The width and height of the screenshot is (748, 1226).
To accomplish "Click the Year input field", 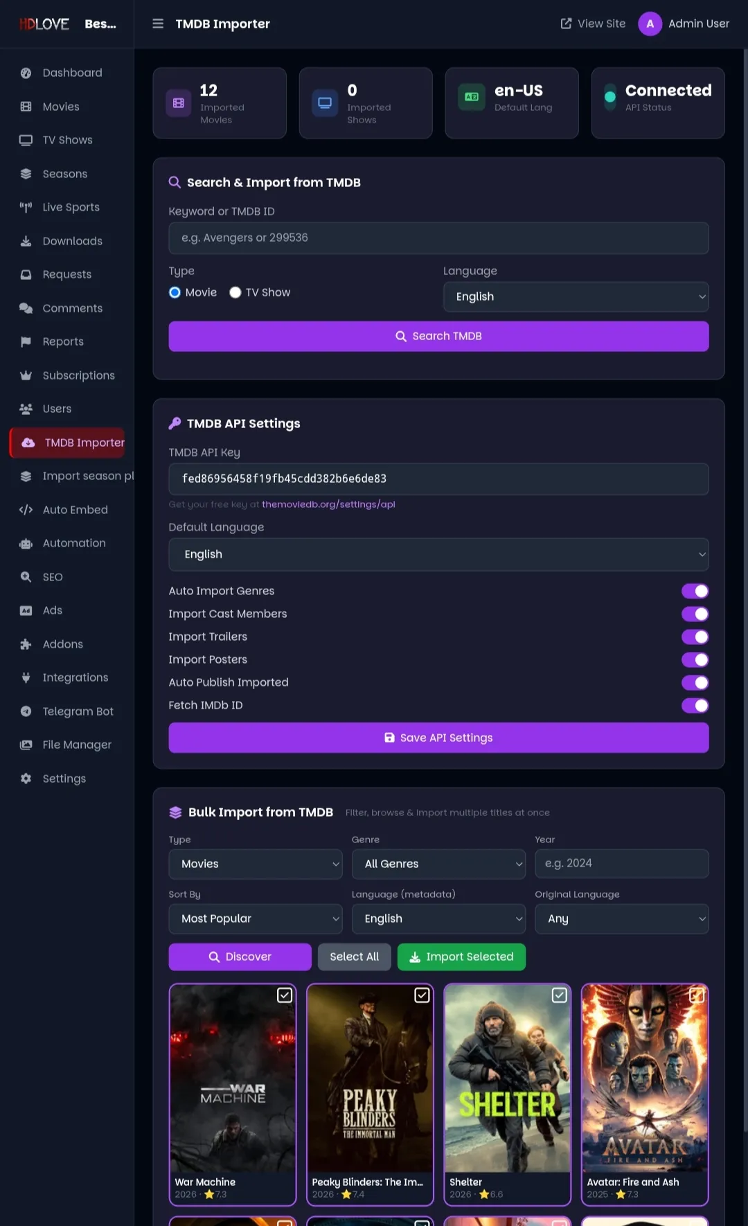I will pyautogui.click(x=622, y=864).
